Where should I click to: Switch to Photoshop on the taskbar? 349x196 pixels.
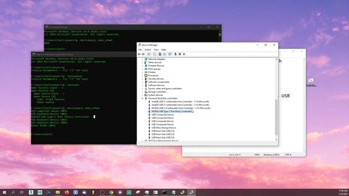coord(49,192)
